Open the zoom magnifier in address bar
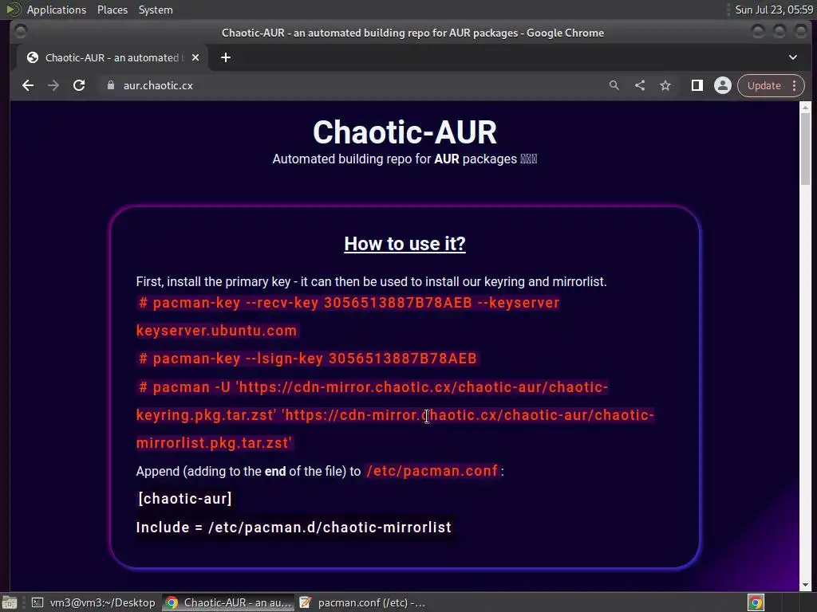 tap(614, 85)
